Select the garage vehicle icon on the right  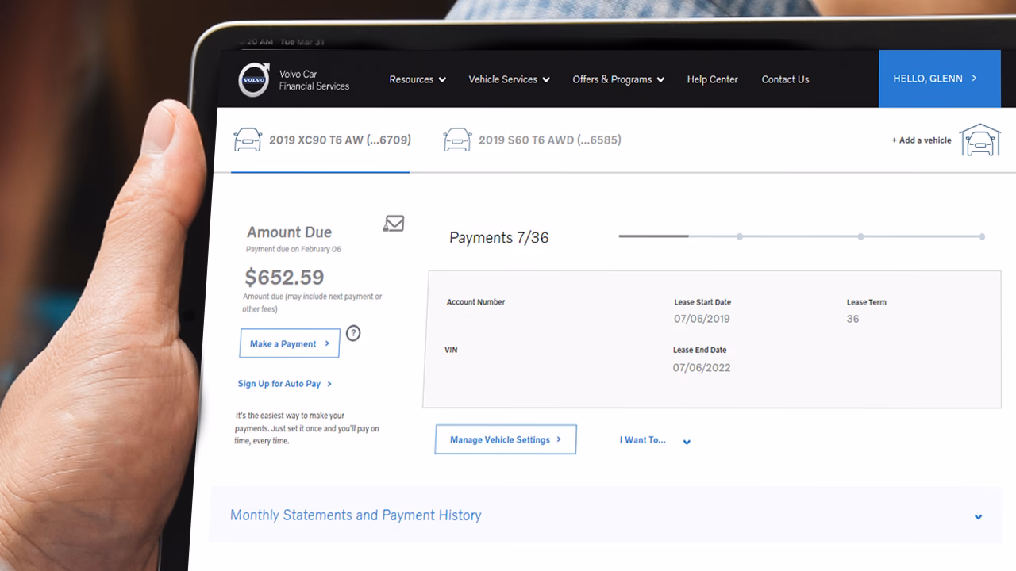click(981, 140)
